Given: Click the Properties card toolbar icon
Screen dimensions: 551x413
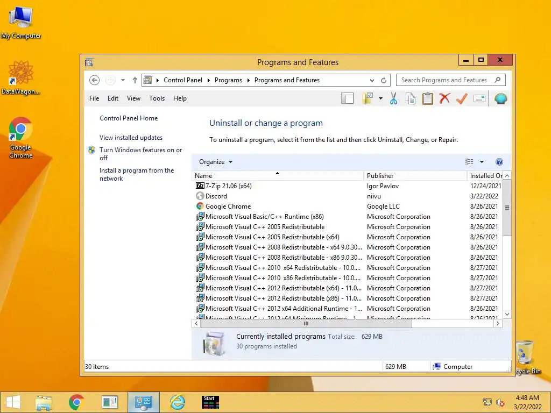Looking at the screenshot, I should 479,99.
